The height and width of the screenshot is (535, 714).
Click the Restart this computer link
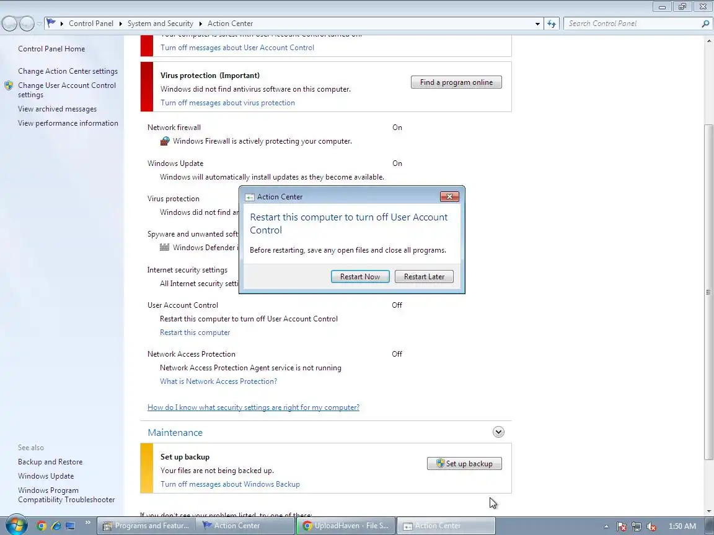coord(195,333)
